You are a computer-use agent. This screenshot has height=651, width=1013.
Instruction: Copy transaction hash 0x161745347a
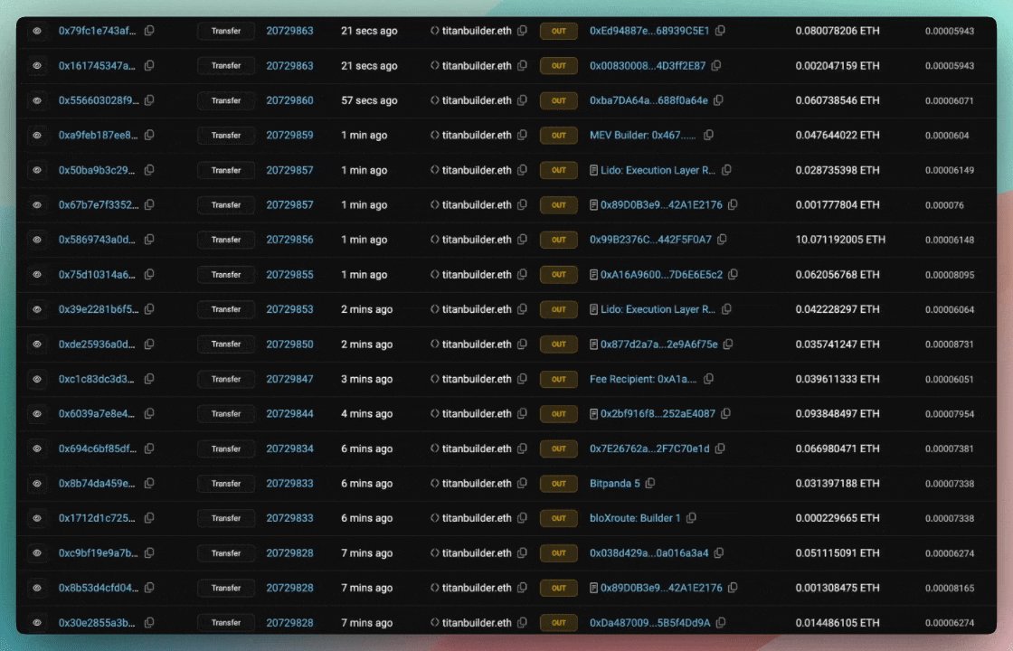point(149,65)
